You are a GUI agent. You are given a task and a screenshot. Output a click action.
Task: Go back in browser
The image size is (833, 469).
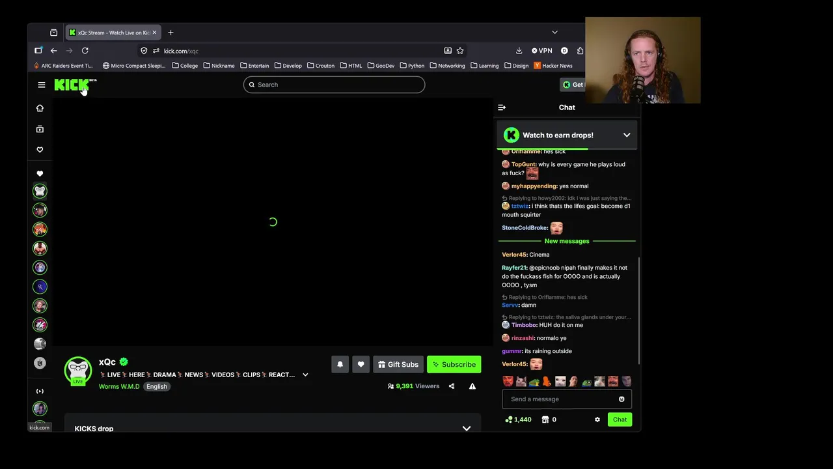(54, 51)
